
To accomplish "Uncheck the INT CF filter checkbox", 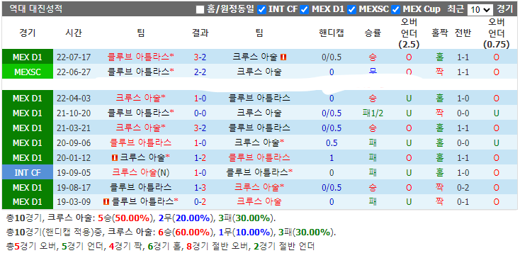I will coord(261,10).
